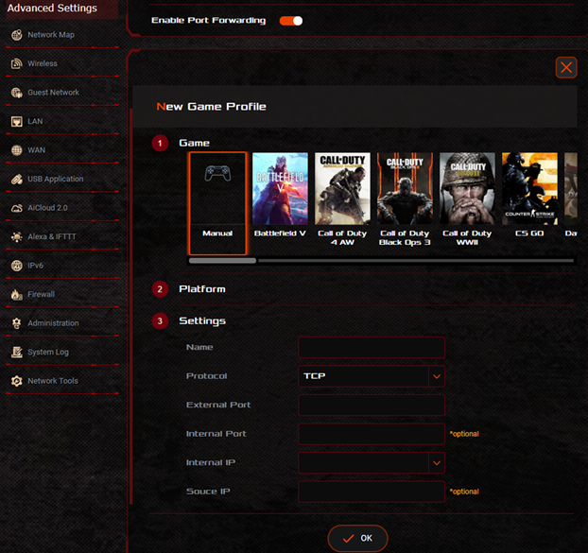The image size is (588, 553).
Task: Pick the Call of Duty WWII cover
Action: click(467, 188)
